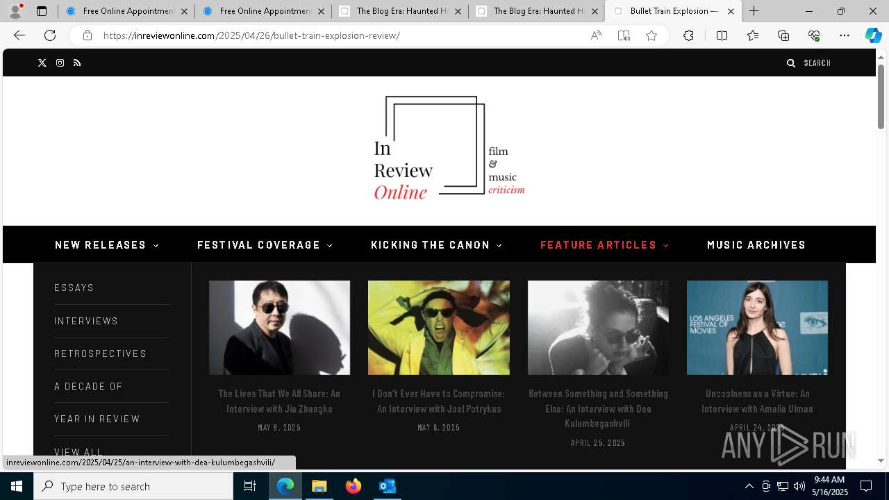The width and height of the screenshot is (889, 500).
Task: Launch Copilot sidebar
Action: point(873,35)
